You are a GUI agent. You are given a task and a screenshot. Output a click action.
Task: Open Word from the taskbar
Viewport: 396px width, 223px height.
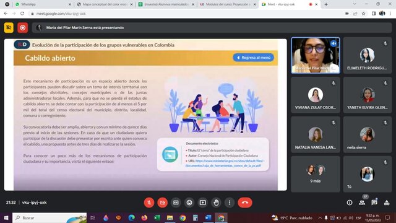click(x=208, y=217)
